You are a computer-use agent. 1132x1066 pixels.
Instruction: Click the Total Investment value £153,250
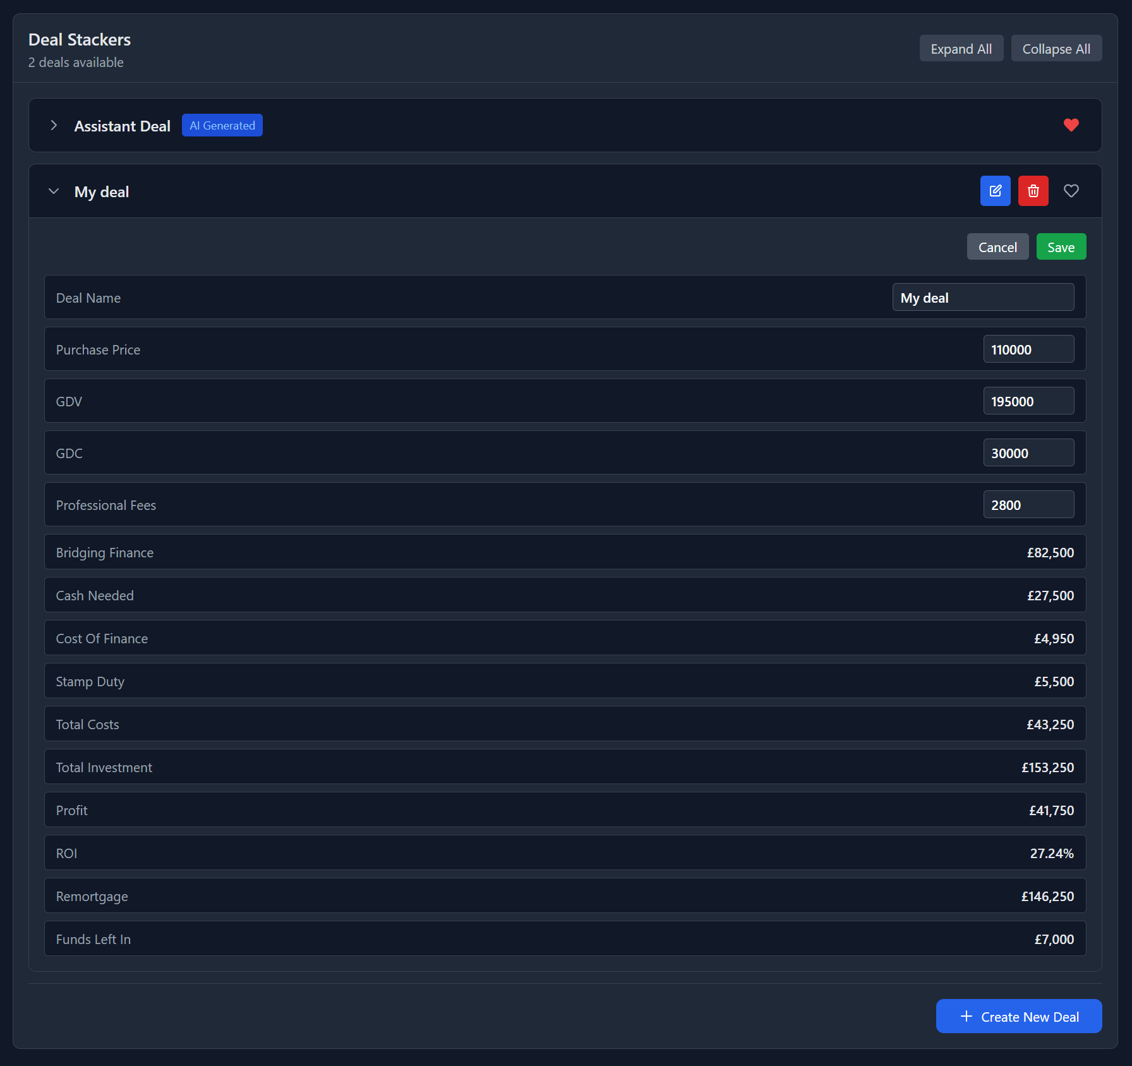[x=1047, y=768]
